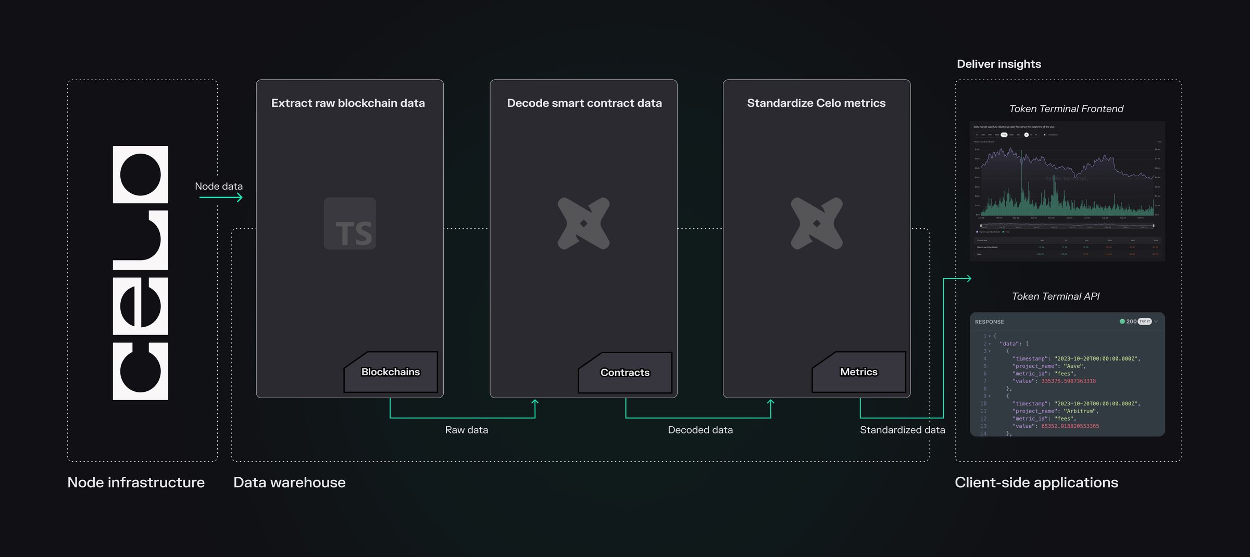Select the Contracts tab label
This screenshot has height=557, width=1250.
625,373
